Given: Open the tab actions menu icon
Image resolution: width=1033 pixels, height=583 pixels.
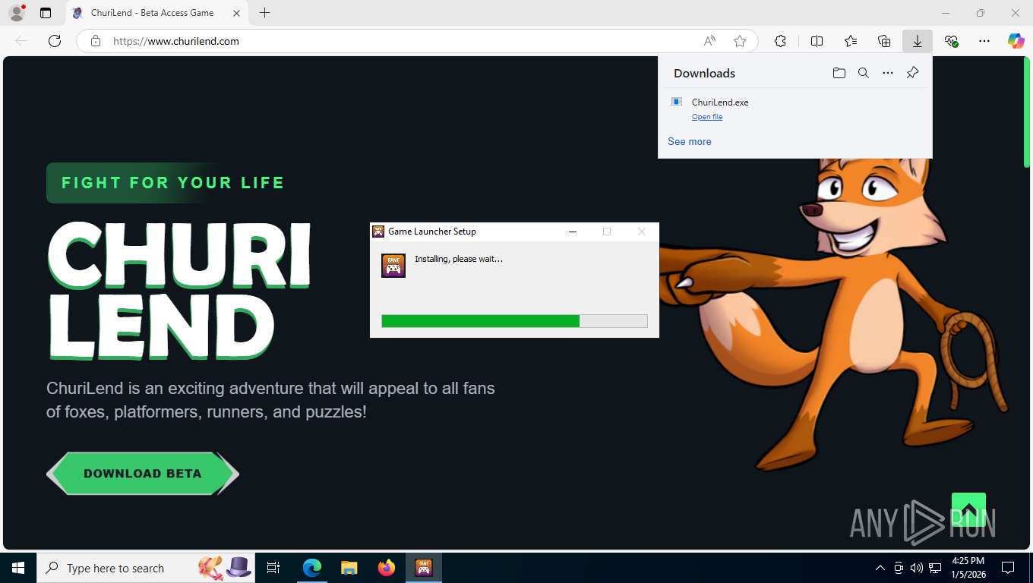Looking at the screenshot, I should [46, 13].
